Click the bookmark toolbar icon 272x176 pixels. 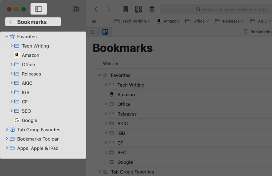[x=126, y=9]
